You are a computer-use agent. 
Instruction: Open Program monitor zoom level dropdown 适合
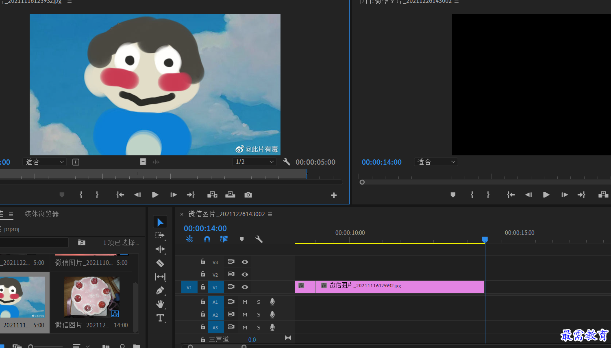coord(436,162)
